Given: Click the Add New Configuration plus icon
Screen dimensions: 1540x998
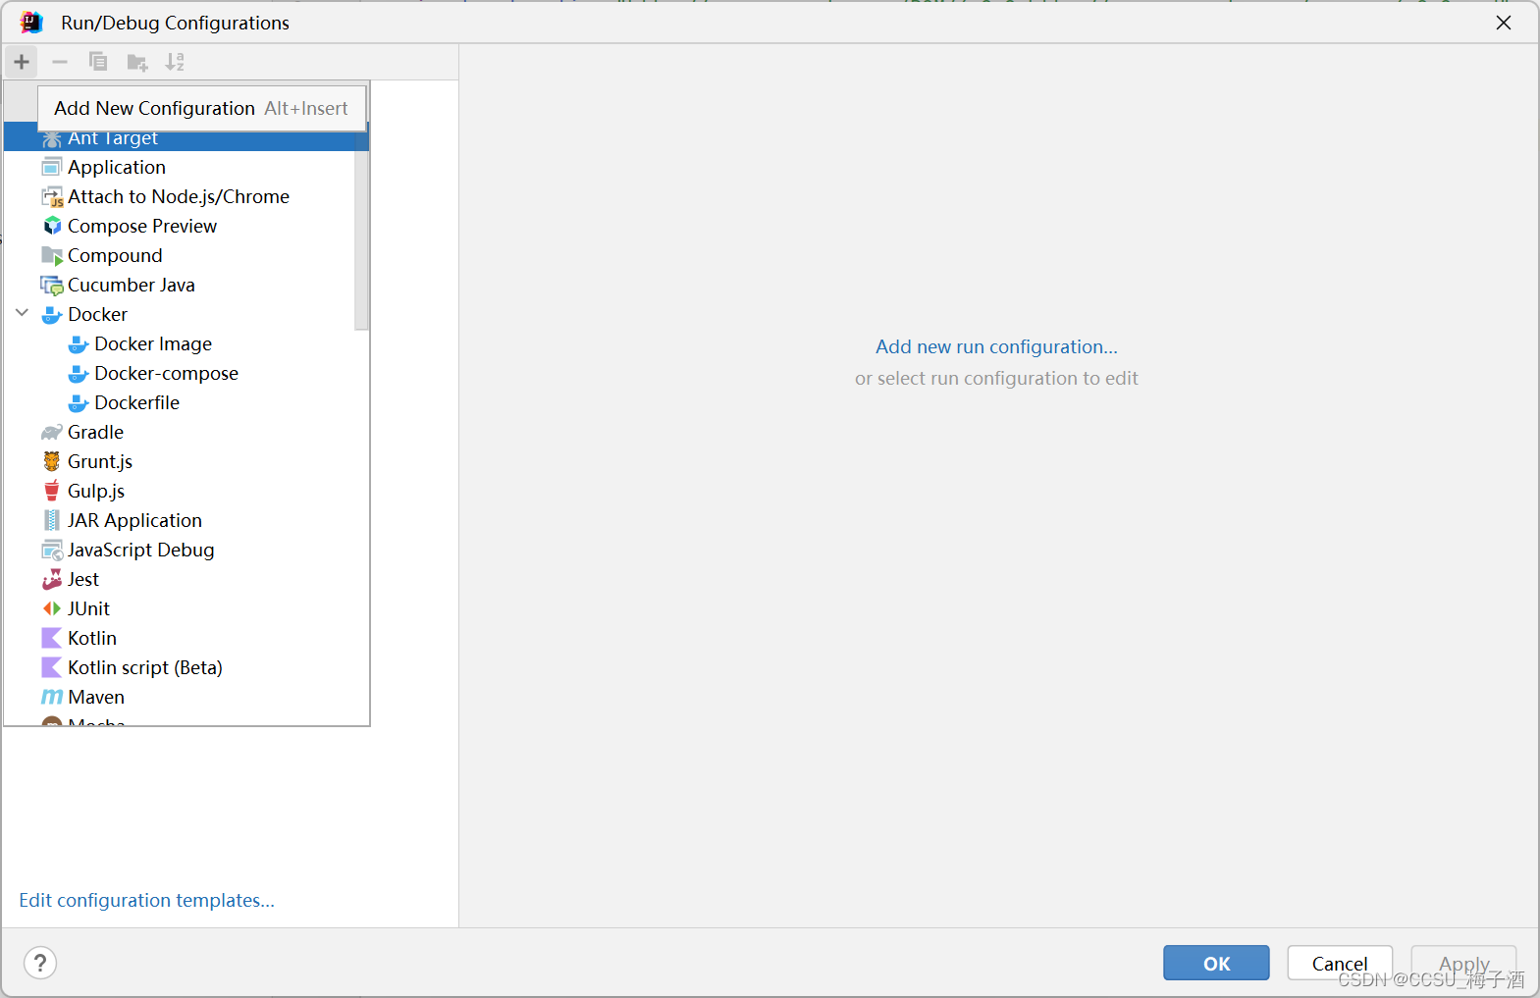Looking at the screenshot, I should click(x=22, y=62).
